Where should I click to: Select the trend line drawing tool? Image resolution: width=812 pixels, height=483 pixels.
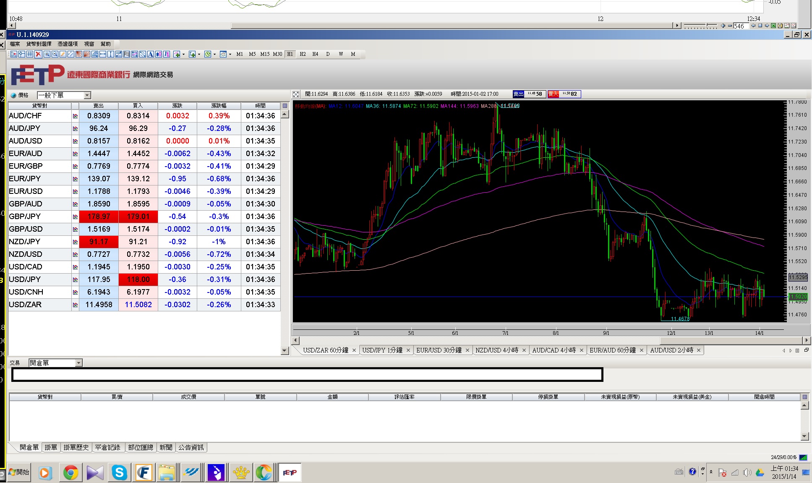[x=70, y=54]
